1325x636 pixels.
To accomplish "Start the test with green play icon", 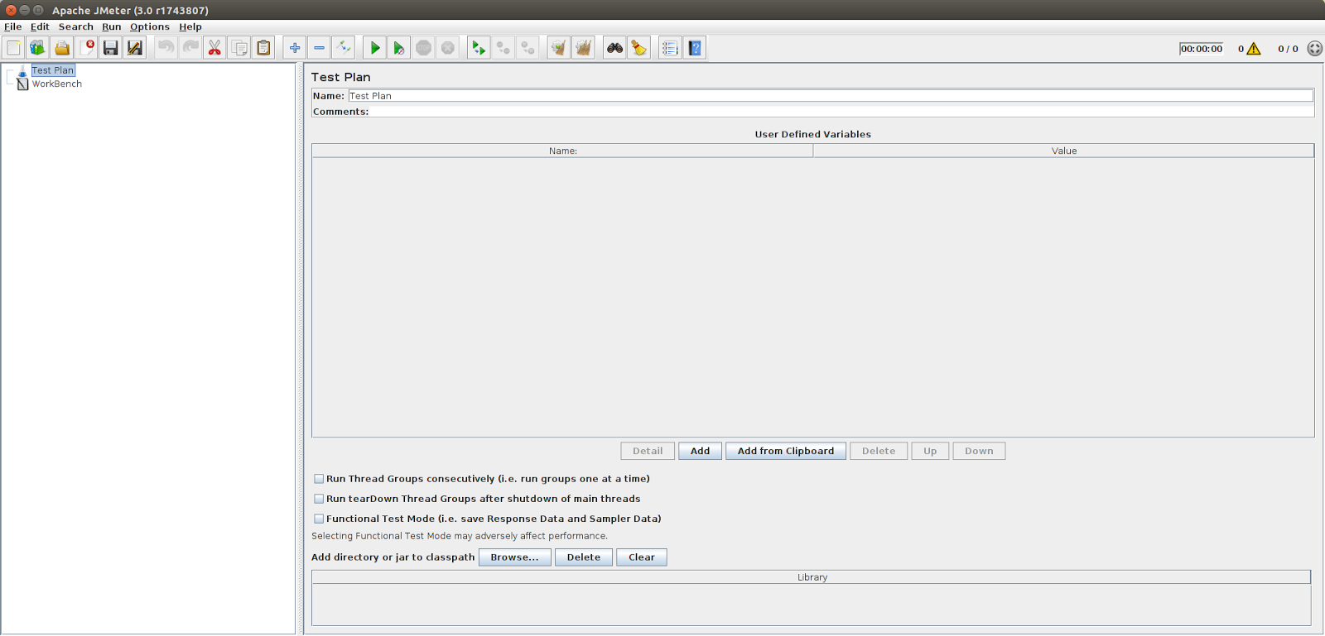I will click(x=375, y=48).
